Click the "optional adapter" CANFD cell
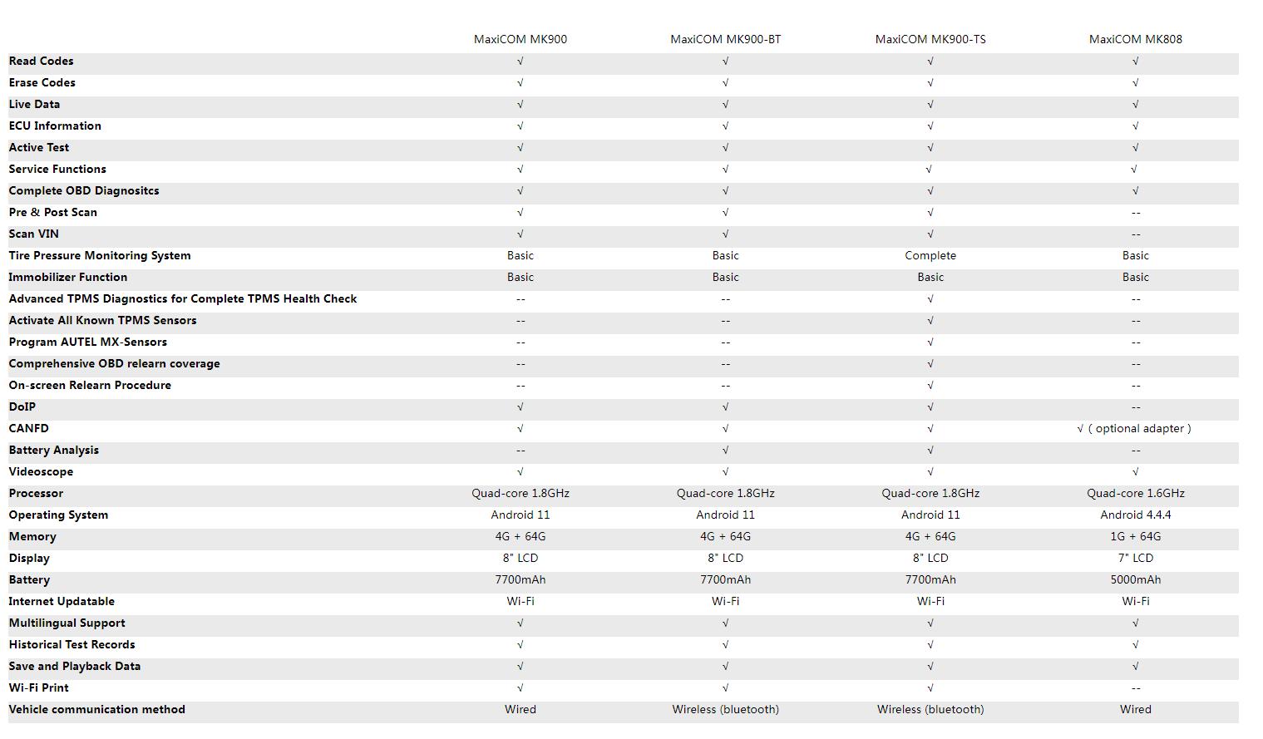This screenshot has height=739, width=1263. tap(1134, 428)
